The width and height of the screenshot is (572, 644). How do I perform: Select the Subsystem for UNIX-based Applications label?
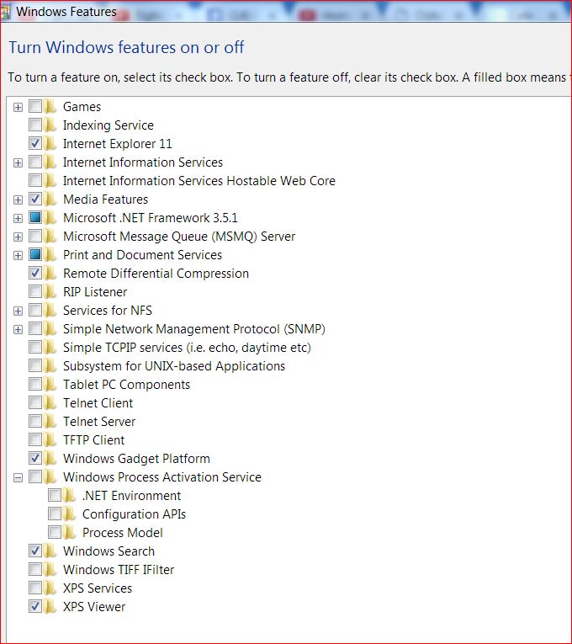(x=174, y=366)
